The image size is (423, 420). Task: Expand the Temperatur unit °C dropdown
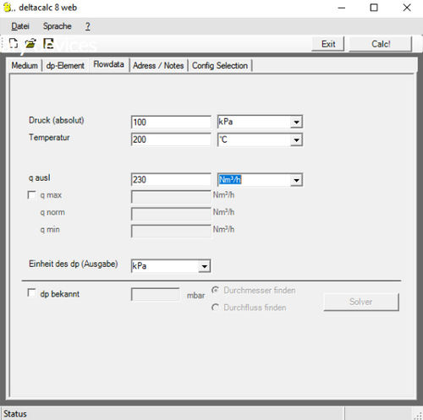click(296, 139)
